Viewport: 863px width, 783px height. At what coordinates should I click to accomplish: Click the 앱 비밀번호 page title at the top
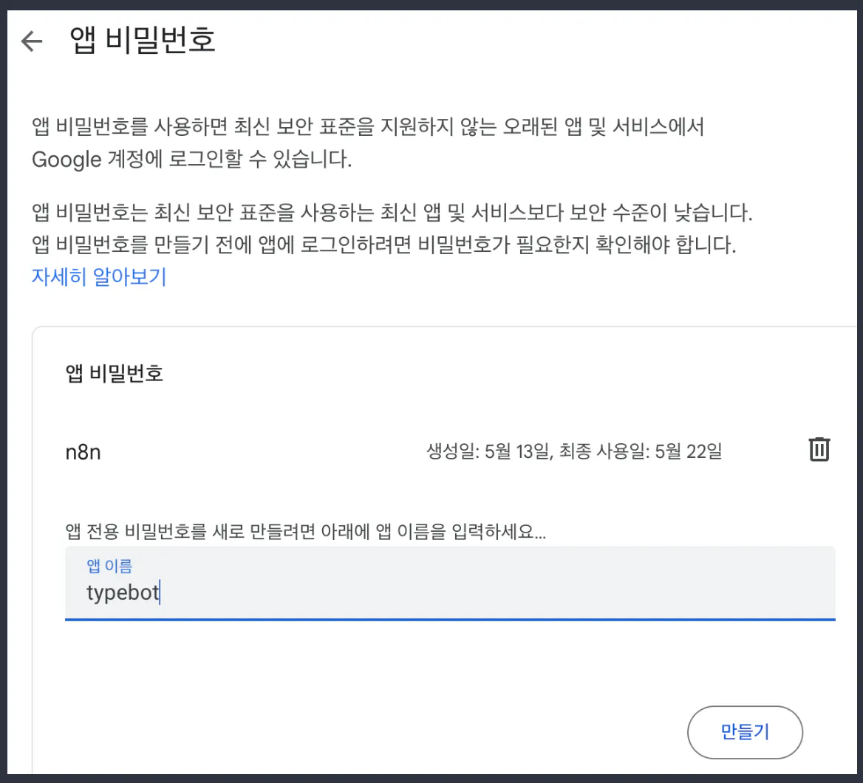141,41
